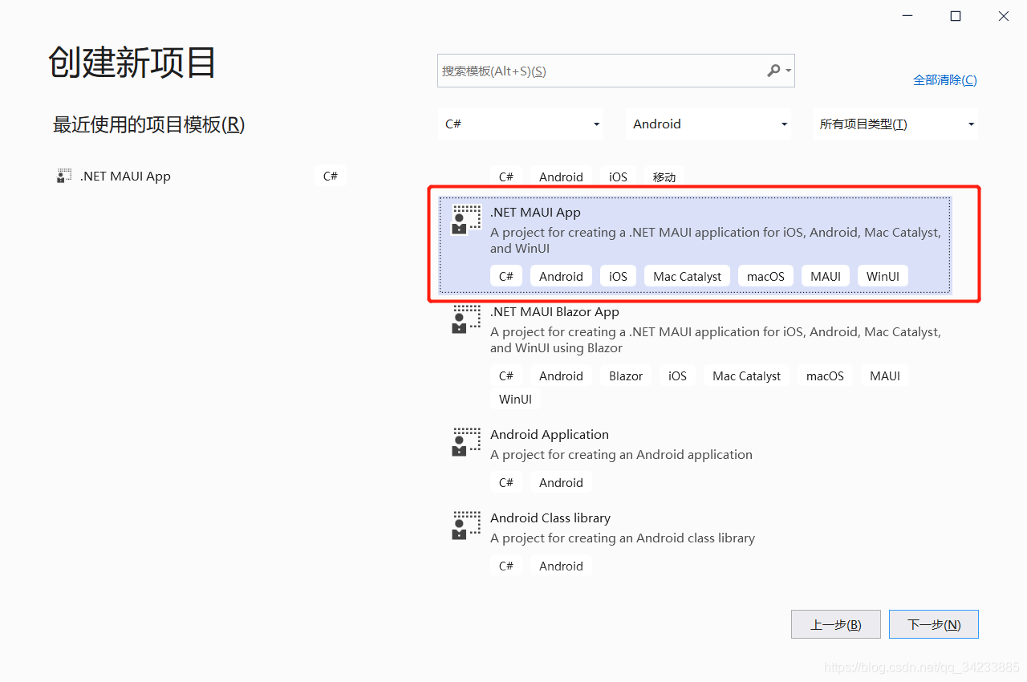Click WinUI tag under .NET MAUI App
This screenshot has width=1027, height=682.
(883, 276)
